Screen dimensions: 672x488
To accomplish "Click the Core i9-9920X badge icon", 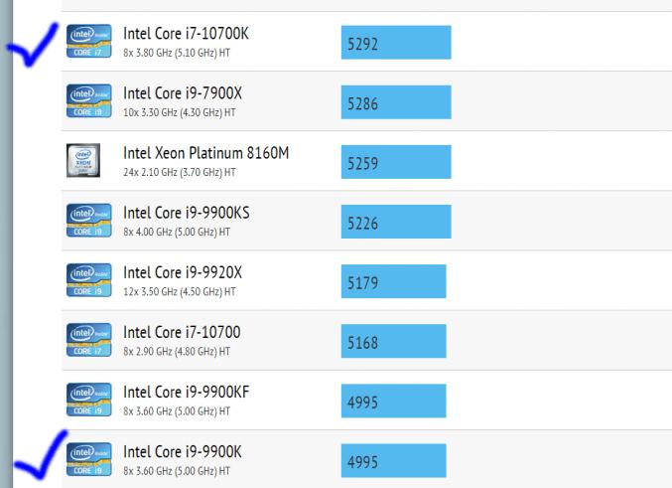I will click(x=83, y=279).
